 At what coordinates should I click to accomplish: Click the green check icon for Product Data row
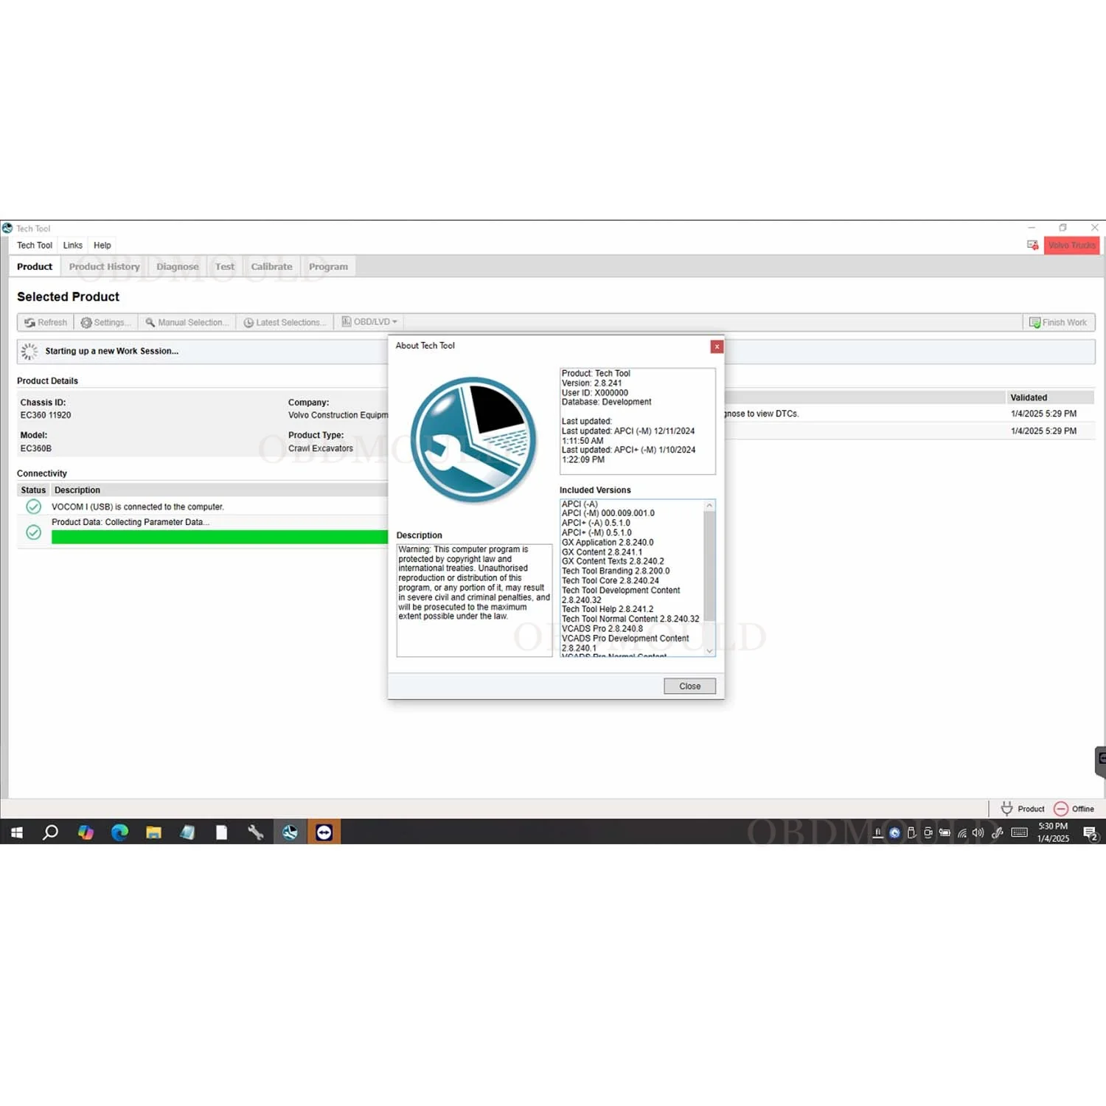(33, 532)
